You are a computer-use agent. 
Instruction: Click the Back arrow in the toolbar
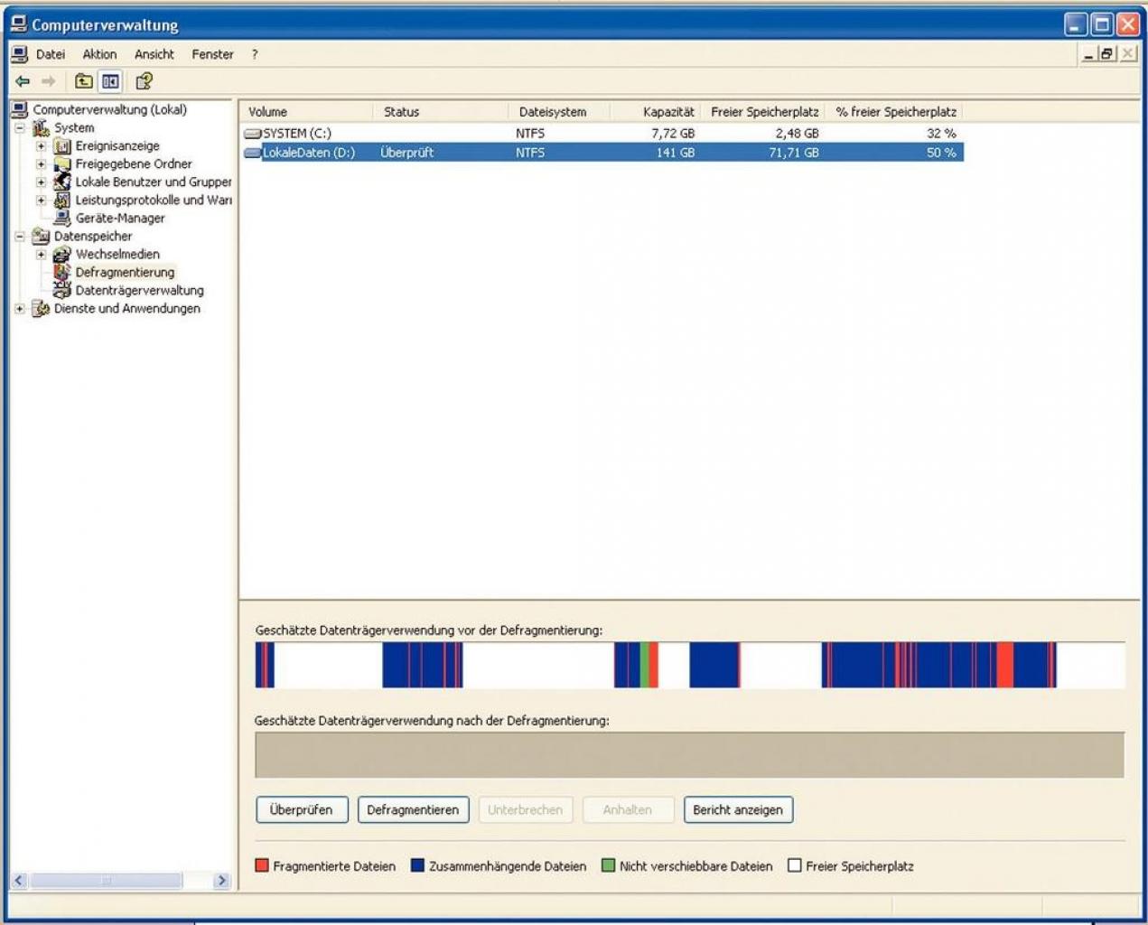point(23,81)
